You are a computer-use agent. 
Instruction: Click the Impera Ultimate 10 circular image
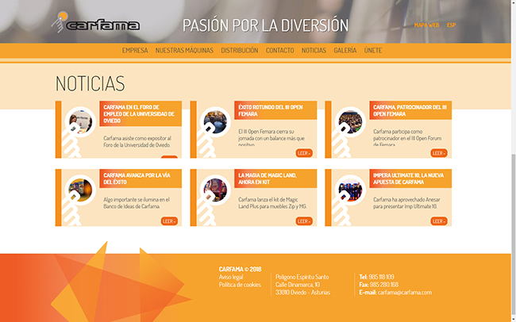pos(348,189)
